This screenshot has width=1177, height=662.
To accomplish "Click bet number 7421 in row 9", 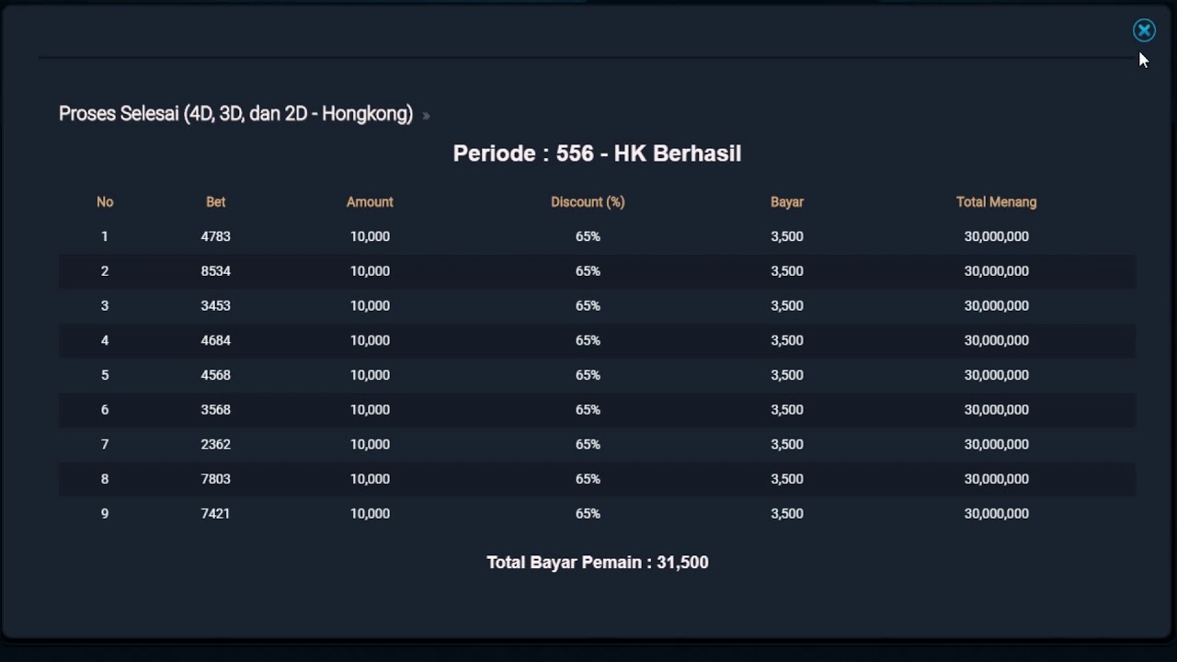I will point(215,513).
